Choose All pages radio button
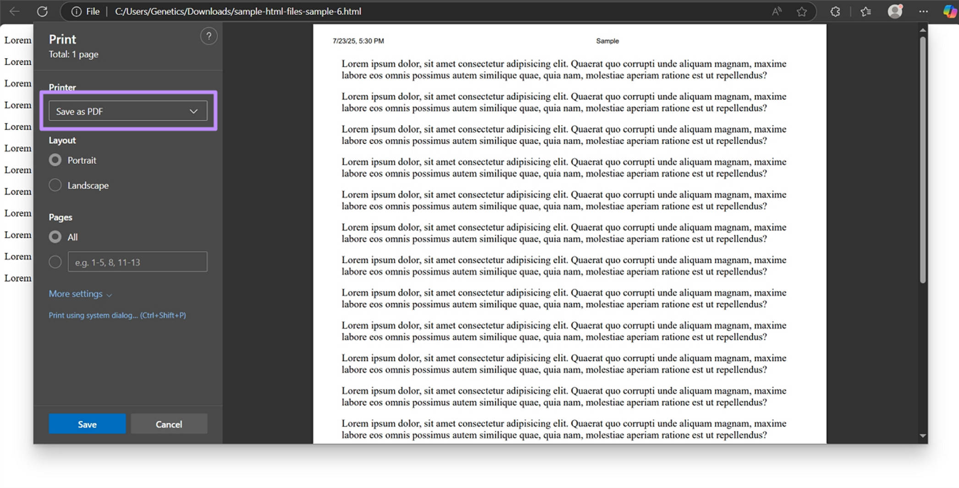The image size is (959, 488). tap(55, 237)
